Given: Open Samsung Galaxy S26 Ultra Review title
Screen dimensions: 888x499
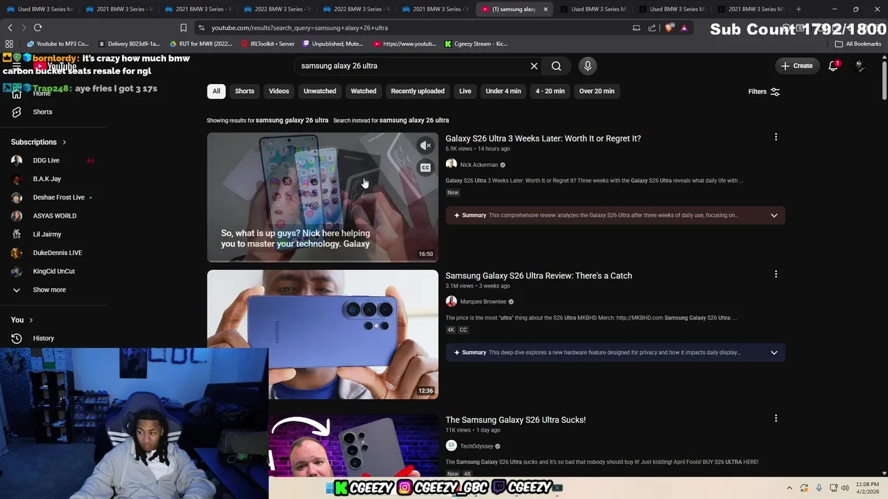Looking at the screenshot, I should (538, 276).
